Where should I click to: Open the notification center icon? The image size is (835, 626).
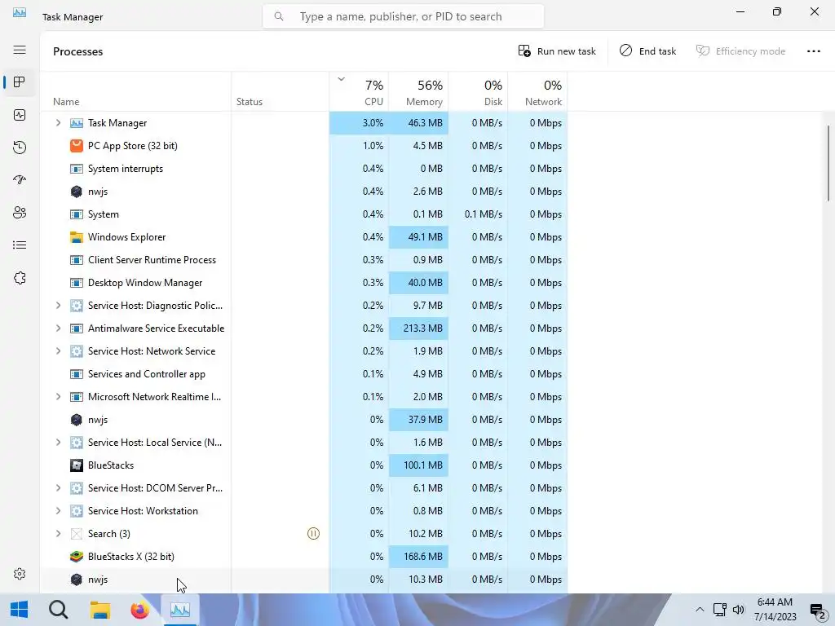tap(817, 610)
